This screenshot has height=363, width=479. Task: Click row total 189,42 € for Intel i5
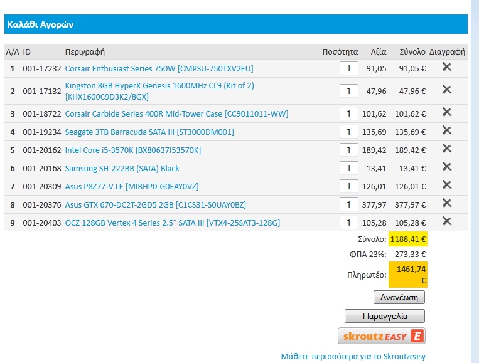410,150
